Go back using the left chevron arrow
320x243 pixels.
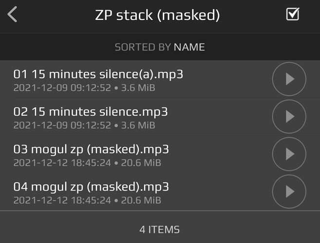point(12,14)
